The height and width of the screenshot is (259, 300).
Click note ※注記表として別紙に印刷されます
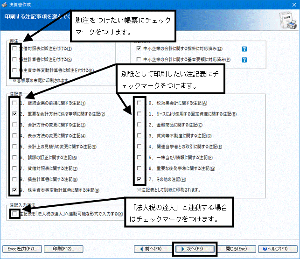pyautogui.click(x=169, y=190)
